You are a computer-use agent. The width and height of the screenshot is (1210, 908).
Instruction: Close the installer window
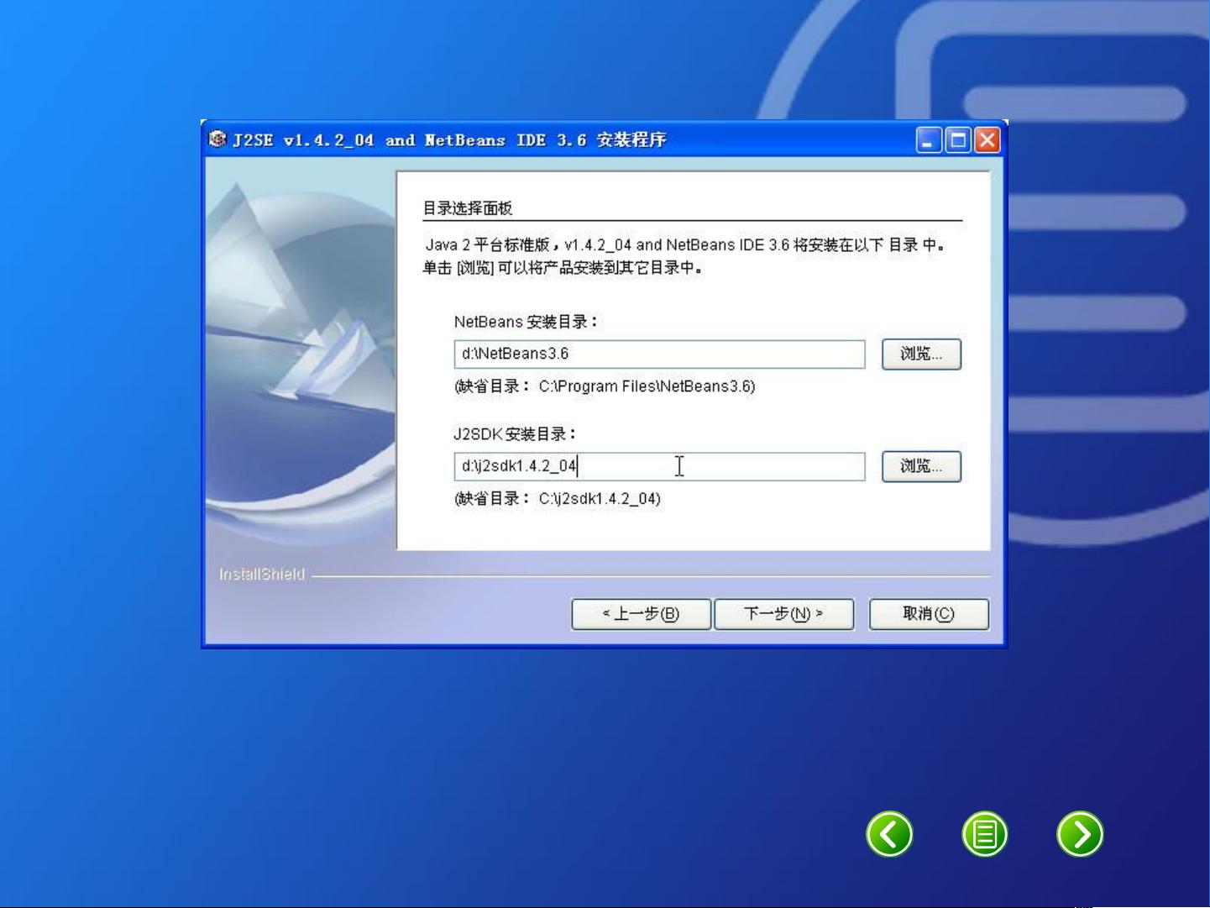pyautogui.click(x=987, y=140)
